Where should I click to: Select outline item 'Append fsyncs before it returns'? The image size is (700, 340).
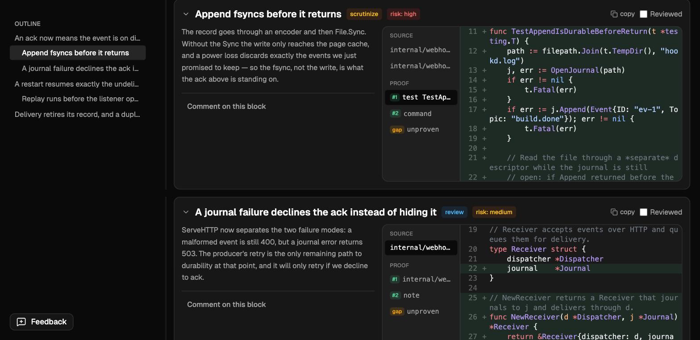coord(78,53)
